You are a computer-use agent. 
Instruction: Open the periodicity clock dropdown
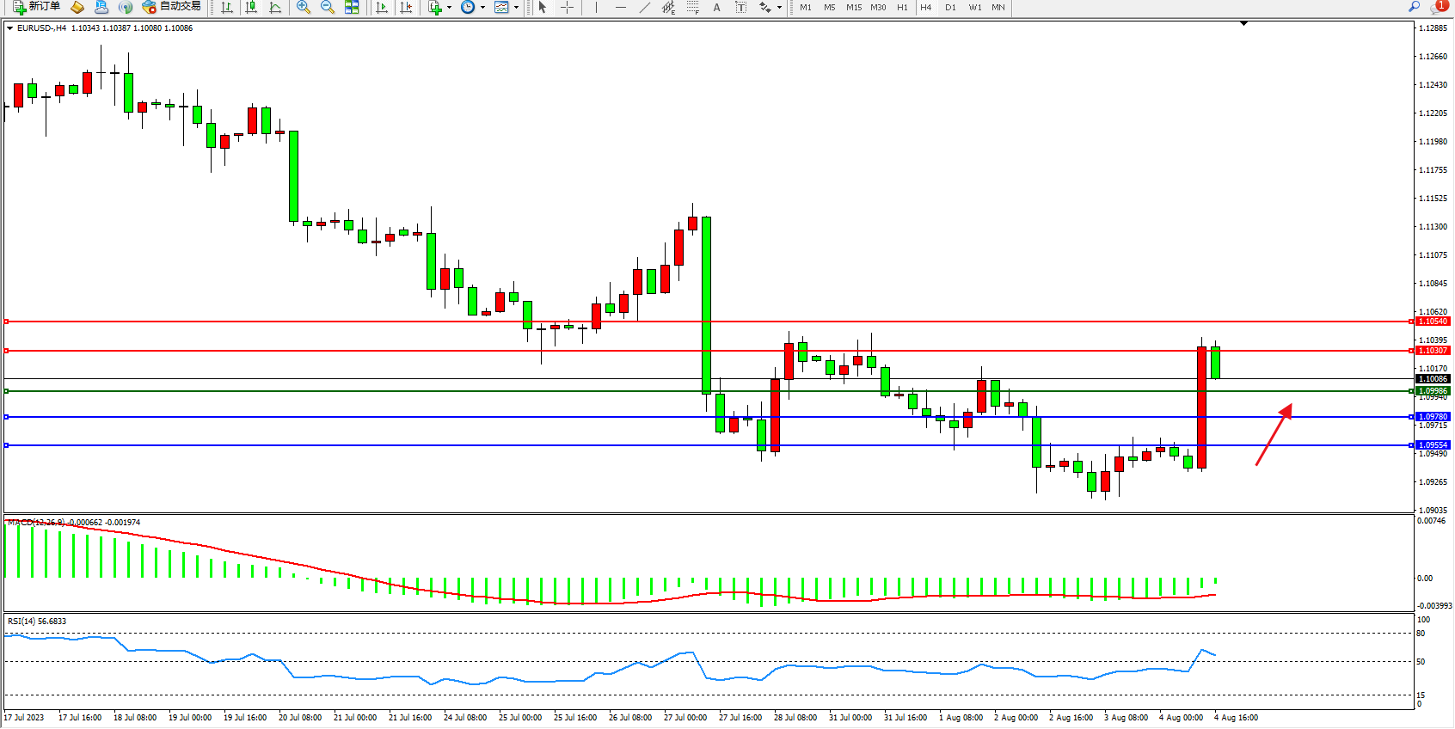coord(482,7)
